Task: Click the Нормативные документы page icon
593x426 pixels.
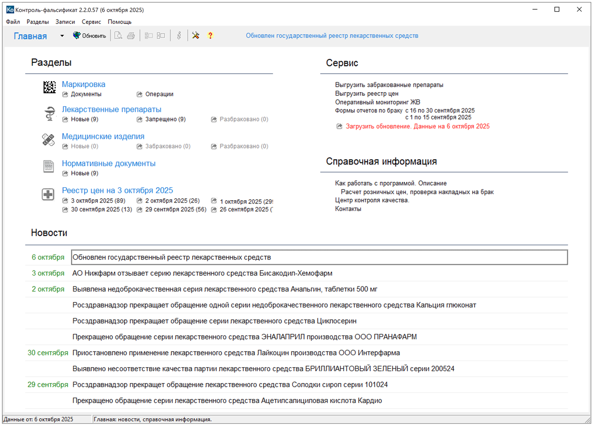Action: tap(48, 167)
